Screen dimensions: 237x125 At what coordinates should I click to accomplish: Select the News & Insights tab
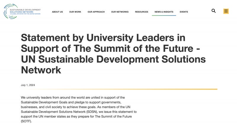click(164, 12)
